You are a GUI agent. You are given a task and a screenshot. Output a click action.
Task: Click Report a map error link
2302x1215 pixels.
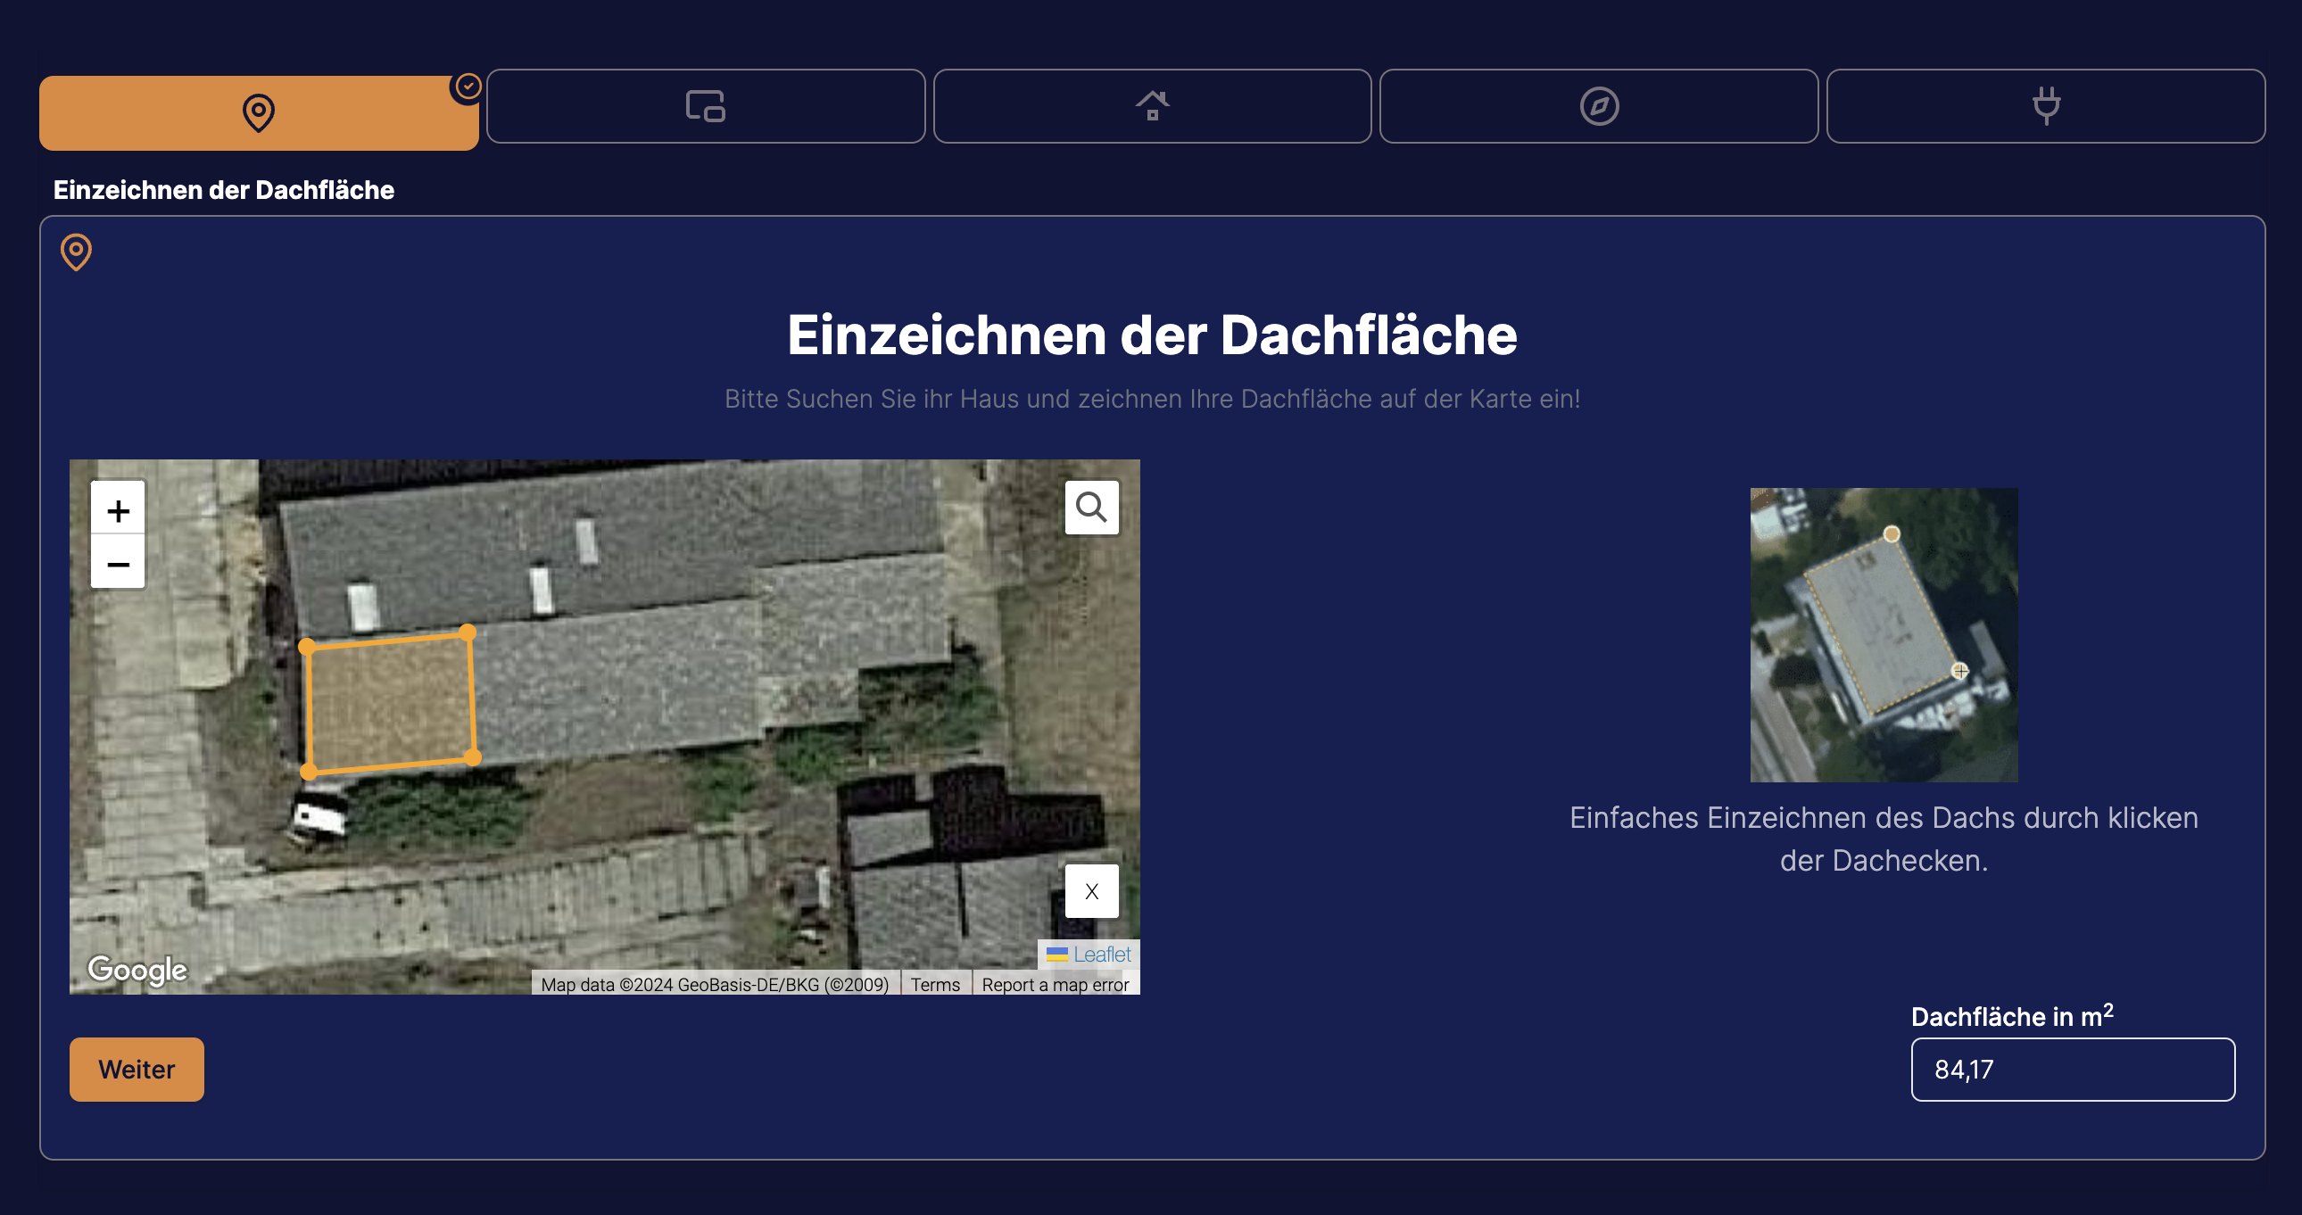[x=1055, y=985]
